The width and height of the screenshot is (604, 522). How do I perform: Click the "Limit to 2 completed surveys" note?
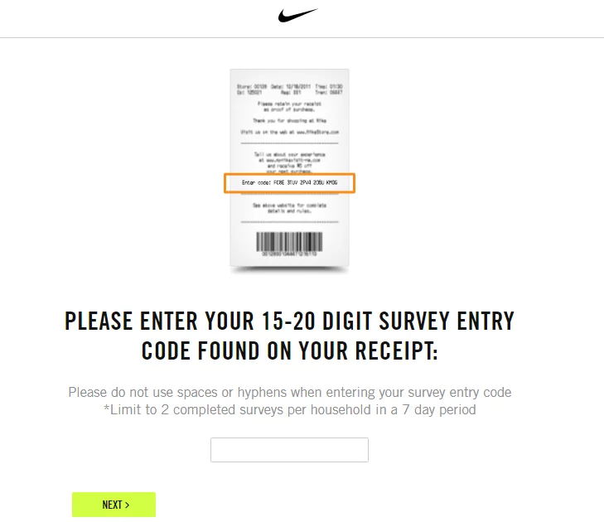tap(289, 409)
